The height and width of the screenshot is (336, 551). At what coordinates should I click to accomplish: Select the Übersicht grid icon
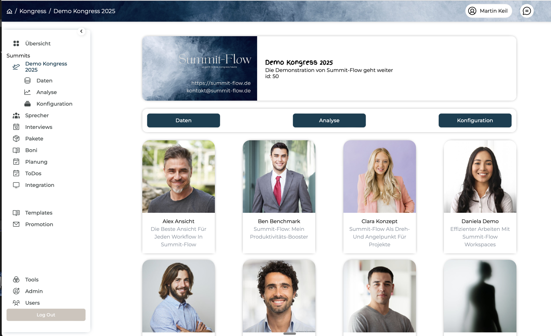tap(16, 44)
